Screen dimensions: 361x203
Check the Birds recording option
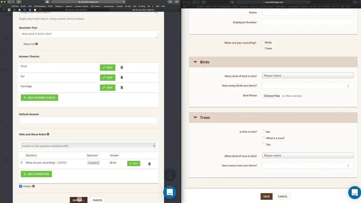(x=263, y=43)
